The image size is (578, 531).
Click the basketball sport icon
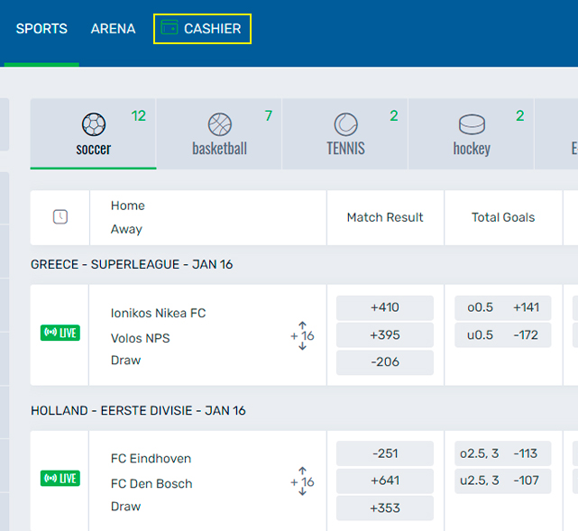pos(220,124)
